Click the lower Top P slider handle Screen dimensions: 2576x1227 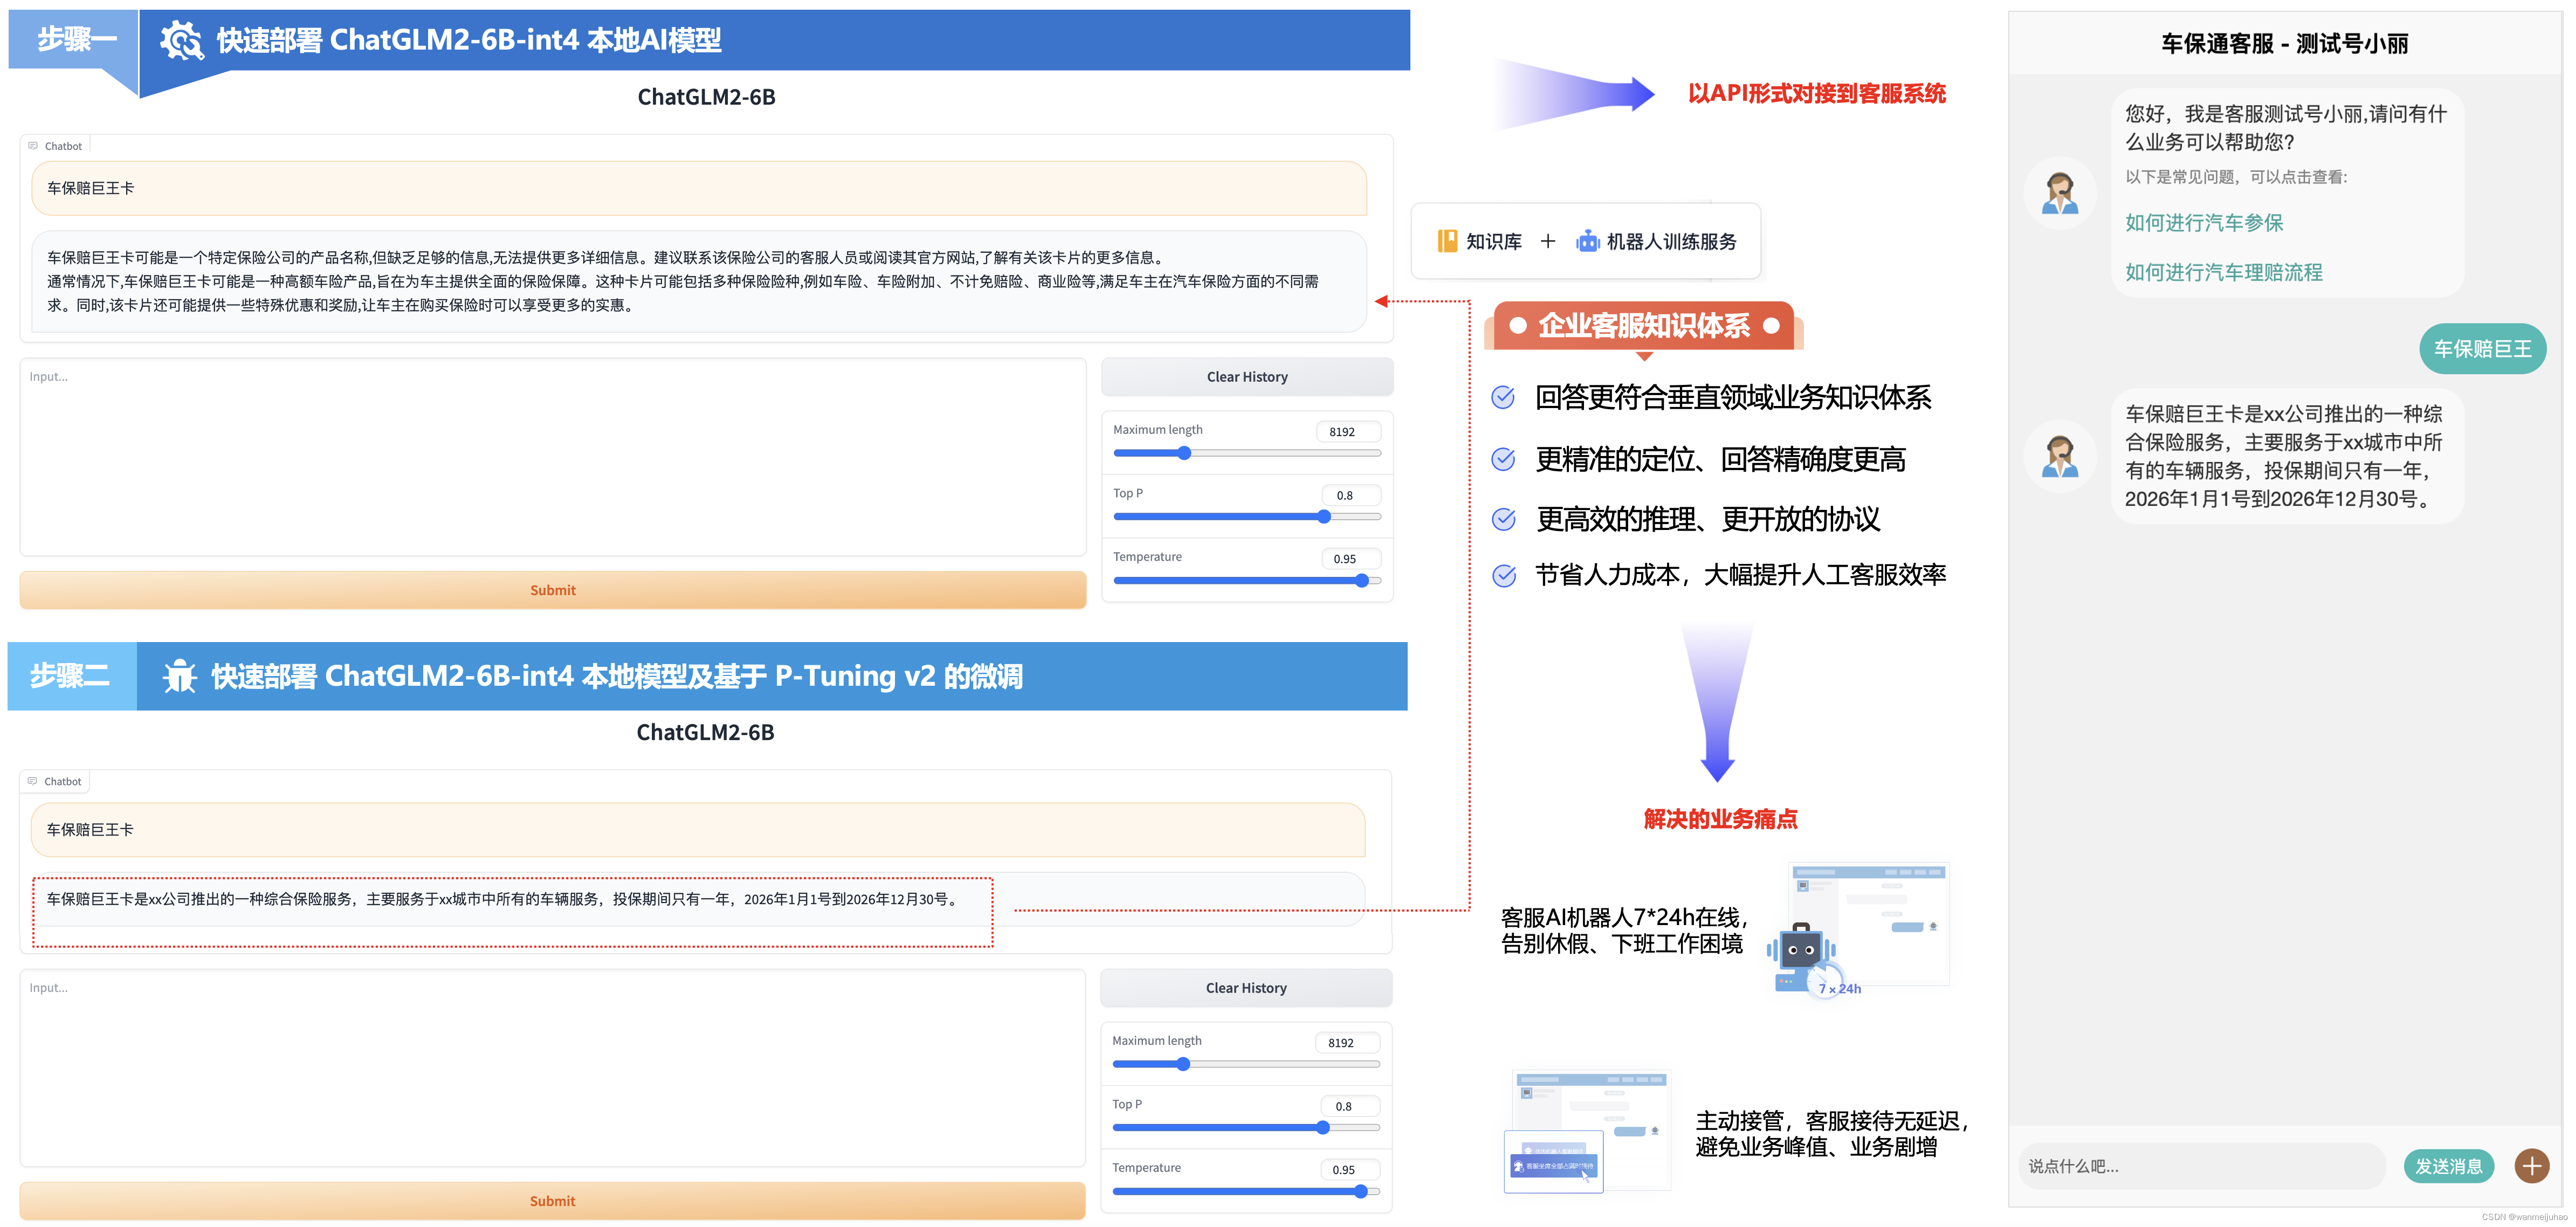click(1323, 1128)
